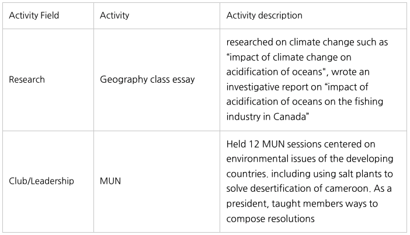Select the MUN activity cell
Screen dimensions: 410x235
(110, 181)
